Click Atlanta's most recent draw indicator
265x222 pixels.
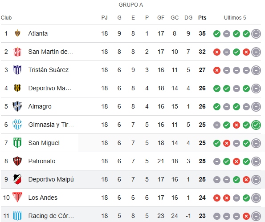tap(256, 34)
